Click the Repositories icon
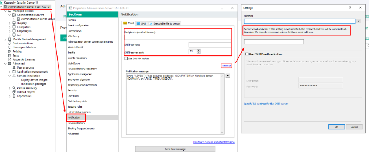The height and width of the screenshot is (152, 369). [14, 96]
